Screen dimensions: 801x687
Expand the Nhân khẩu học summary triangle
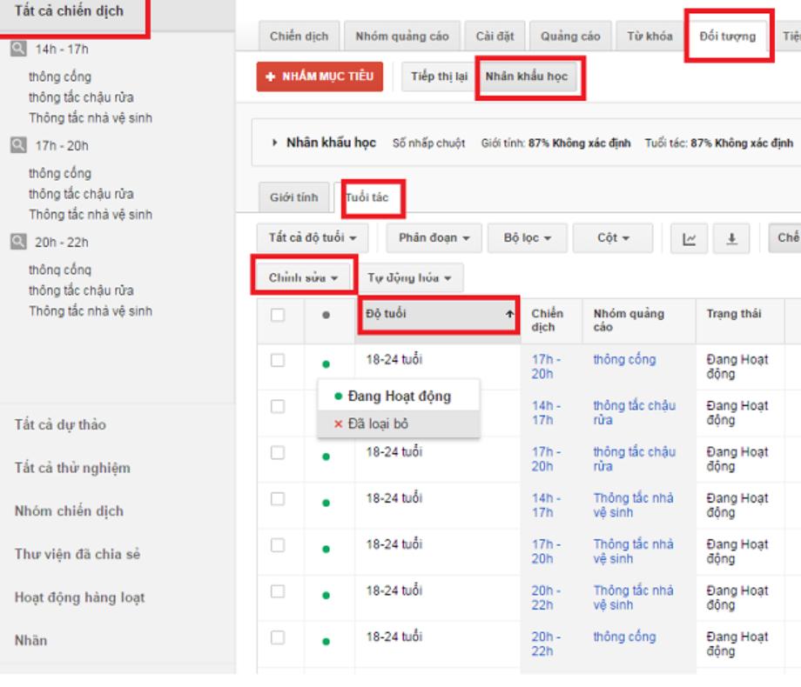coord(275,143)
